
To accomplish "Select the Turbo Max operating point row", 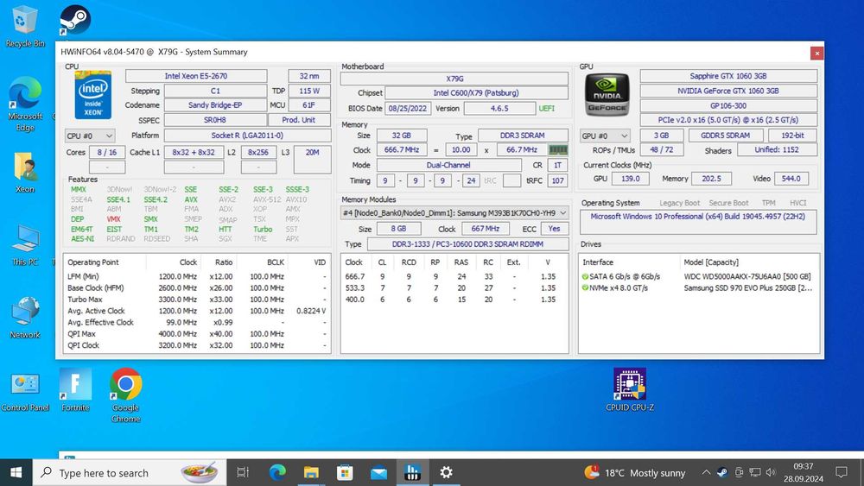I will (197, 300).
